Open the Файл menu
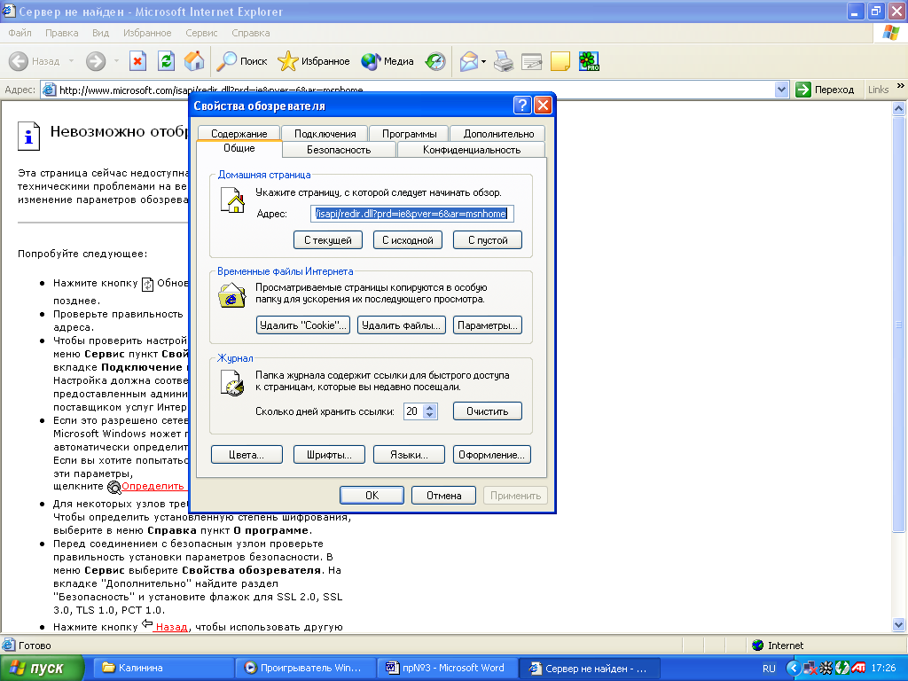The height and width of the screenshot is (681, 908). click(x=20, y=33)
